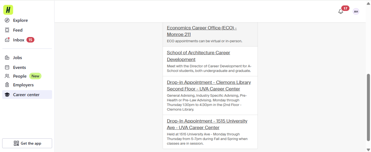Select the Career center menu item
Screen dimensions: 371x152
27,95
